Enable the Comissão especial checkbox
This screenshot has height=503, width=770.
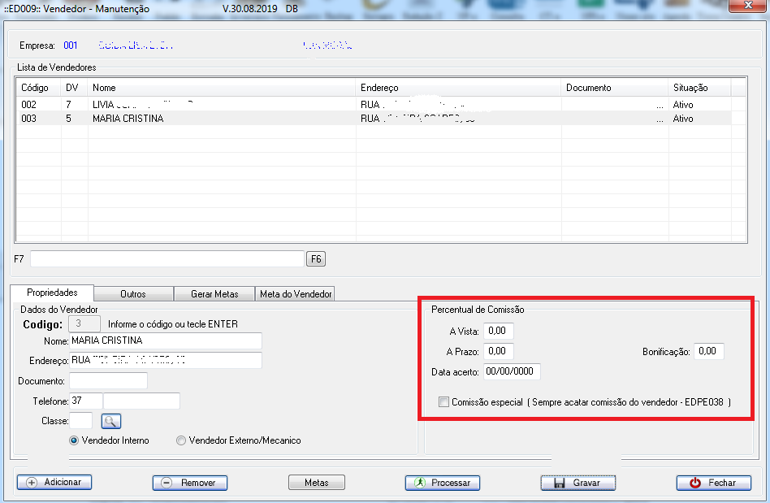pyautogui.click(x=443, y=401)
